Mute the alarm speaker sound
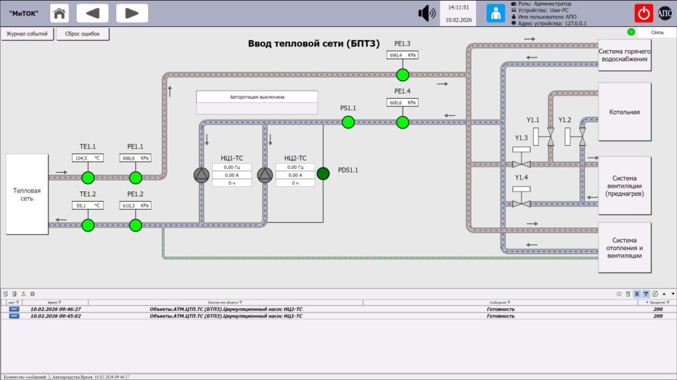This screenshot has height=380, width=677. (426, 13)
